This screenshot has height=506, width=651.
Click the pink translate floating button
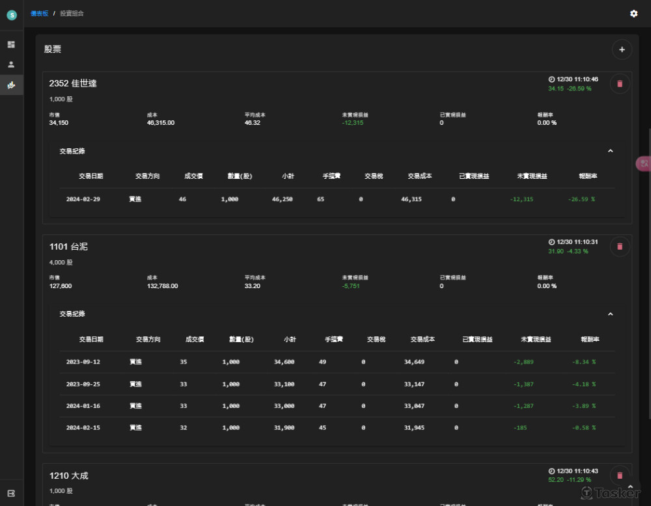coord(643,164)
